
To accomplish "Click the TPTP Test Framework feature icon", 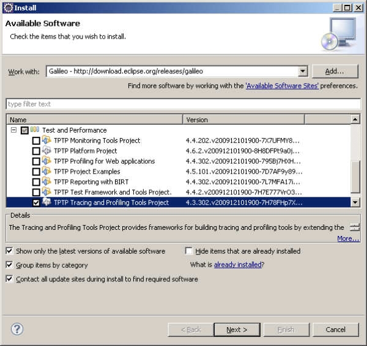I will click(x=46, y=191).
